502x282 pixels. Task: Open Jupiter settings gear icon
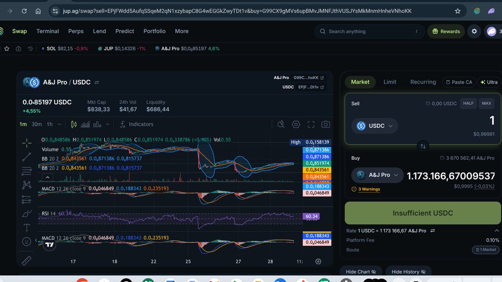(474, 31)
